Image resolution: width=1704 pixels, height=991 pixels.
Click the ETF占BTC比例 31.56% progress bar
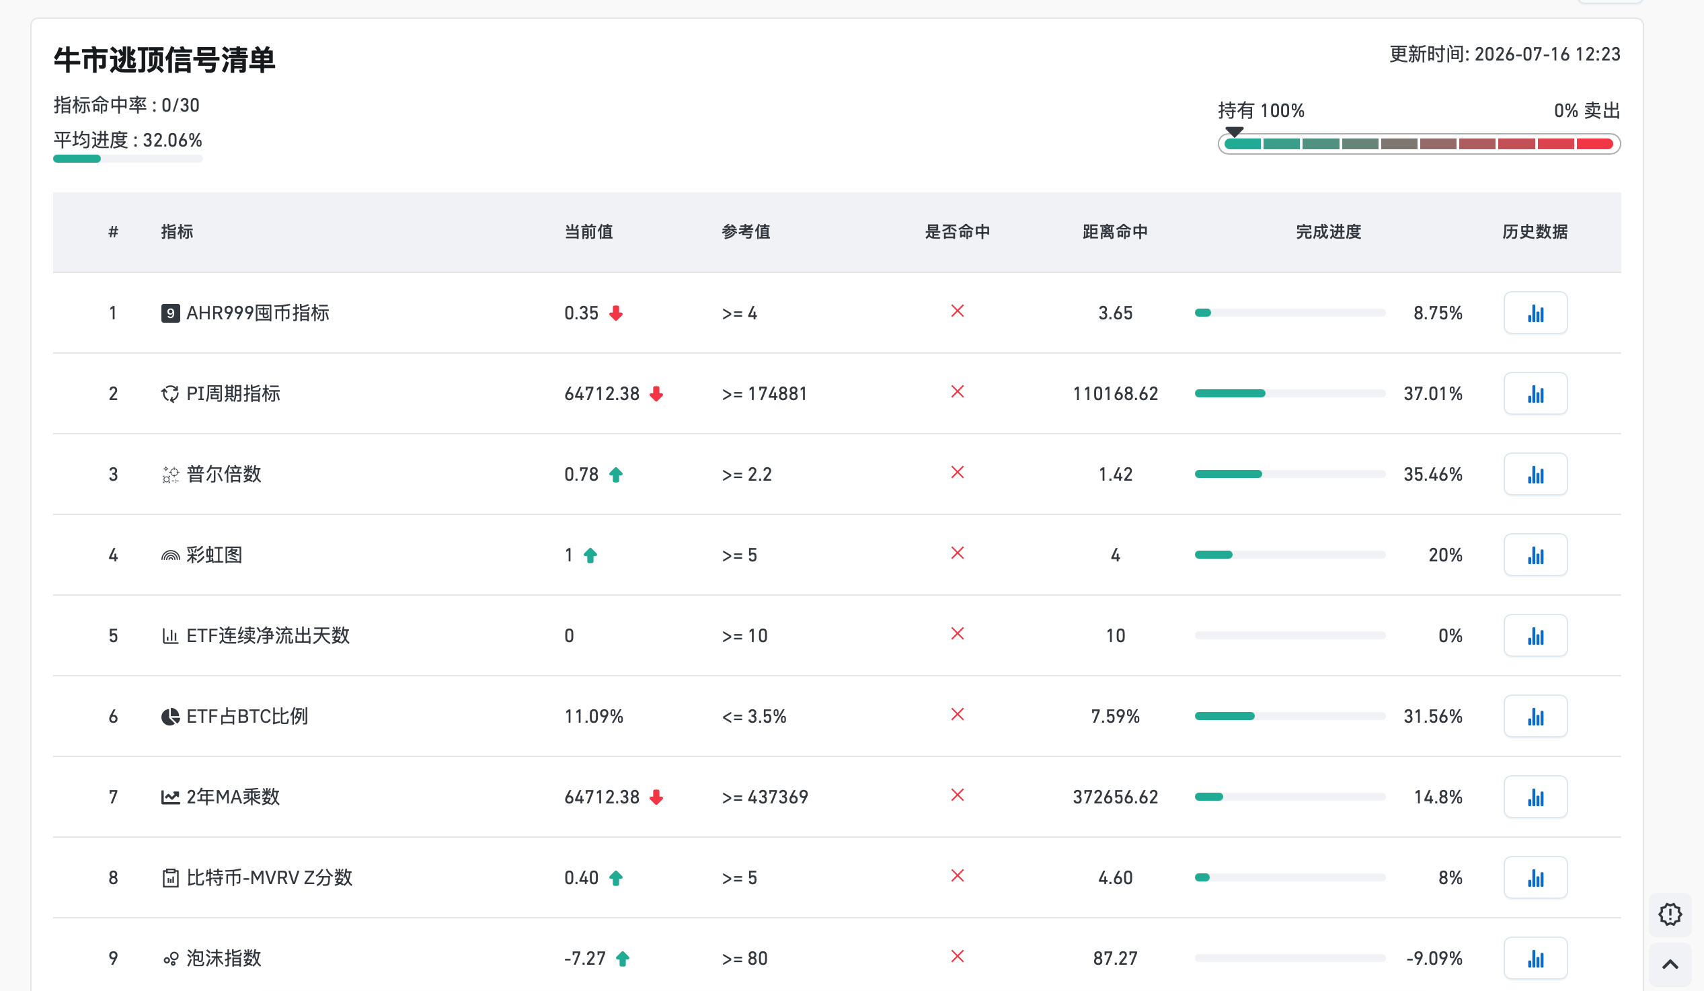[x=1290, y=716]
